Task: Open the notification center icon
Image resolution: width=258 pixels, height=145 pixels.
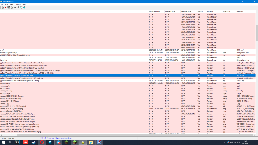Action: click(x=253, y=142)
